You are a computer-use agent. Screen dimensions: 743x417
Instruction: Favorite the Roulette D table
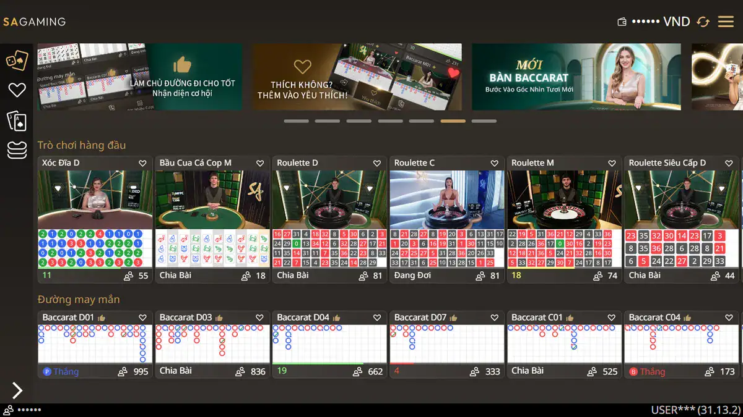pos(377,163)
